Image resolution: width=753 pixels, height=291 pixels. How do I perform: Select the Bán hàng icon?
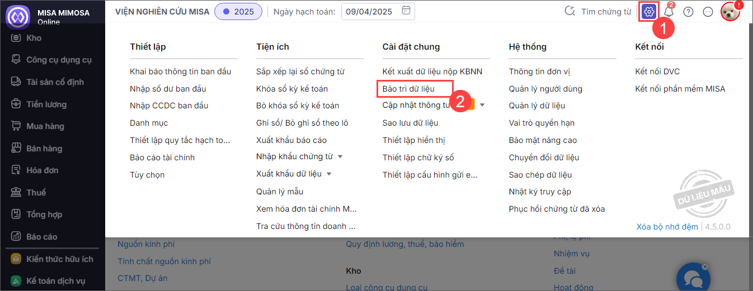point(17,149)
